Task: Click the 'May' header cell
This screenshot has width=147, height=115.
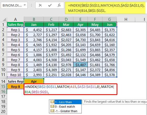Action: [95, 24]
